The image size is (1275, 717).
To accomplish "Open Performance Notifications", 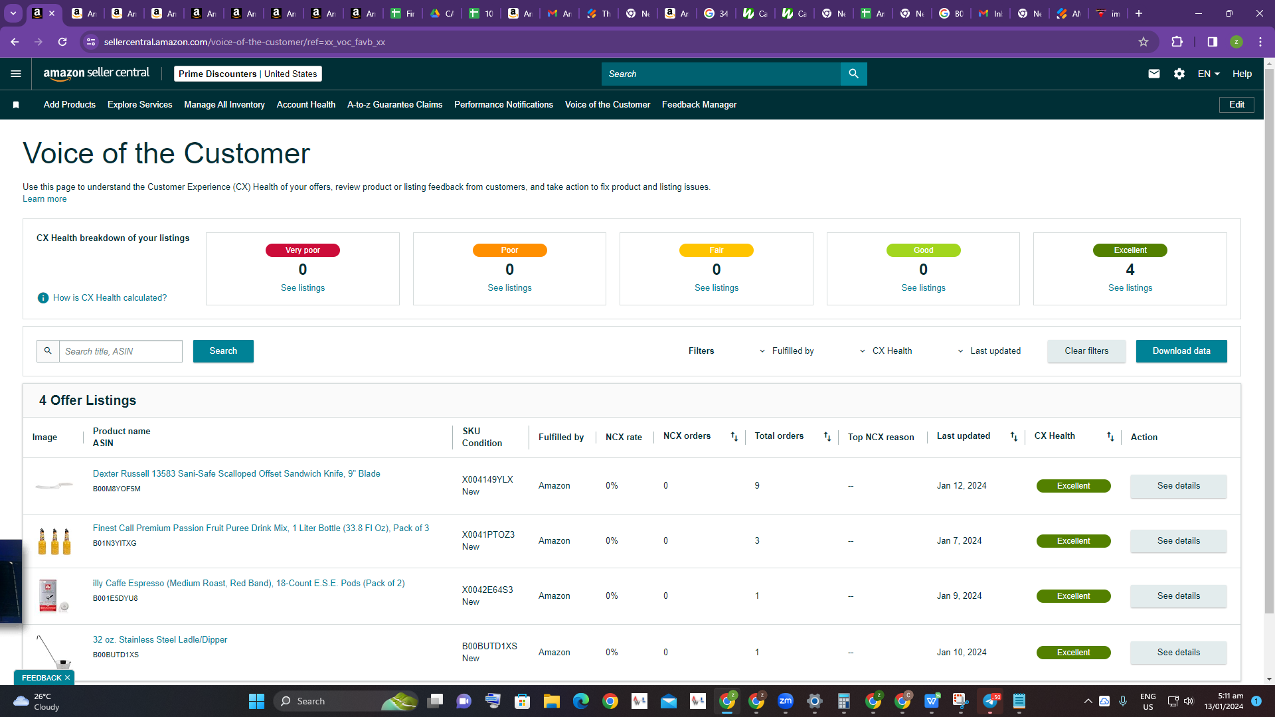I will (x=503, y=105).
